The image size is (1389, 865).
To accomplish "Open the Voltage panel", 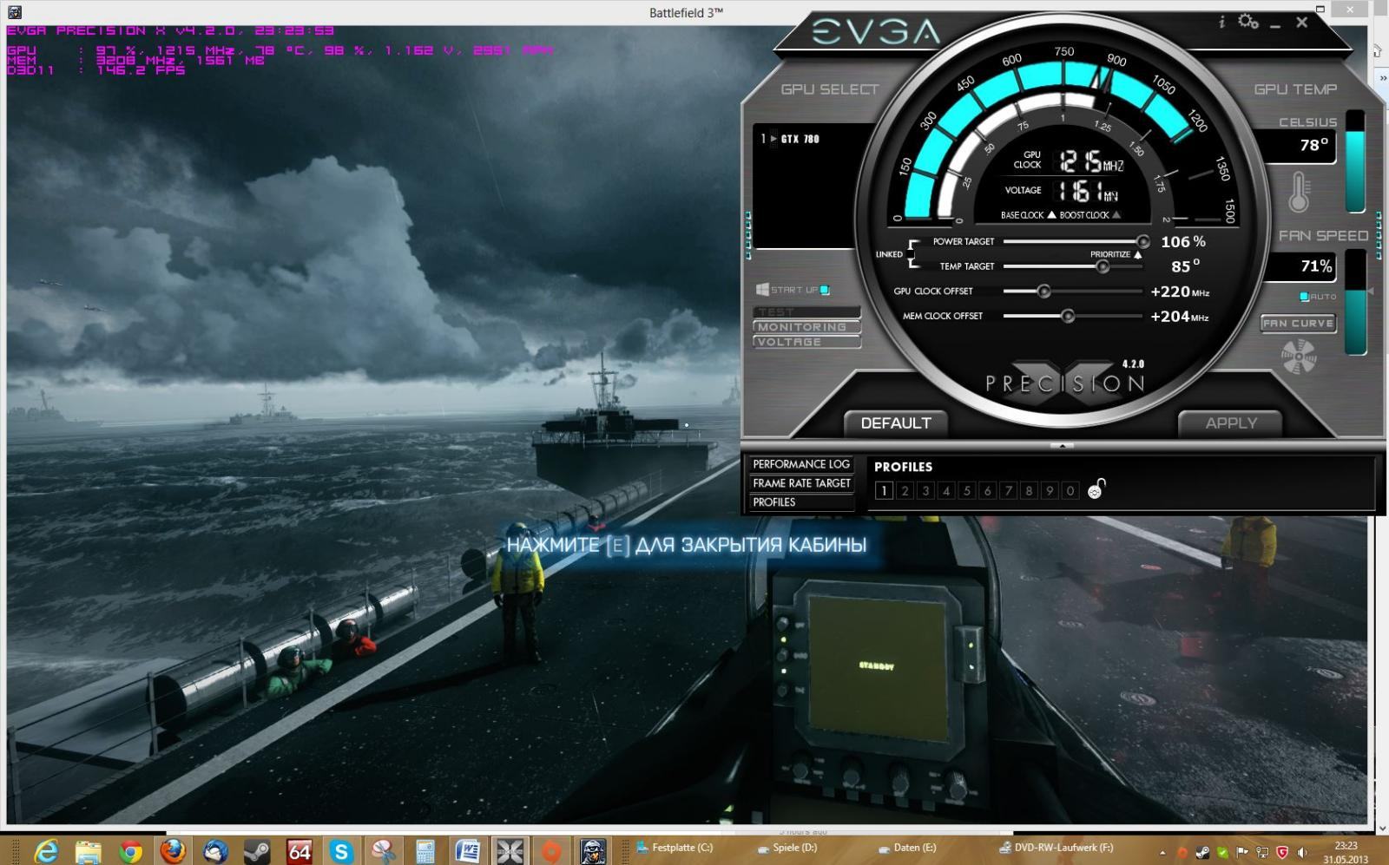I will [x=806, y=342].
